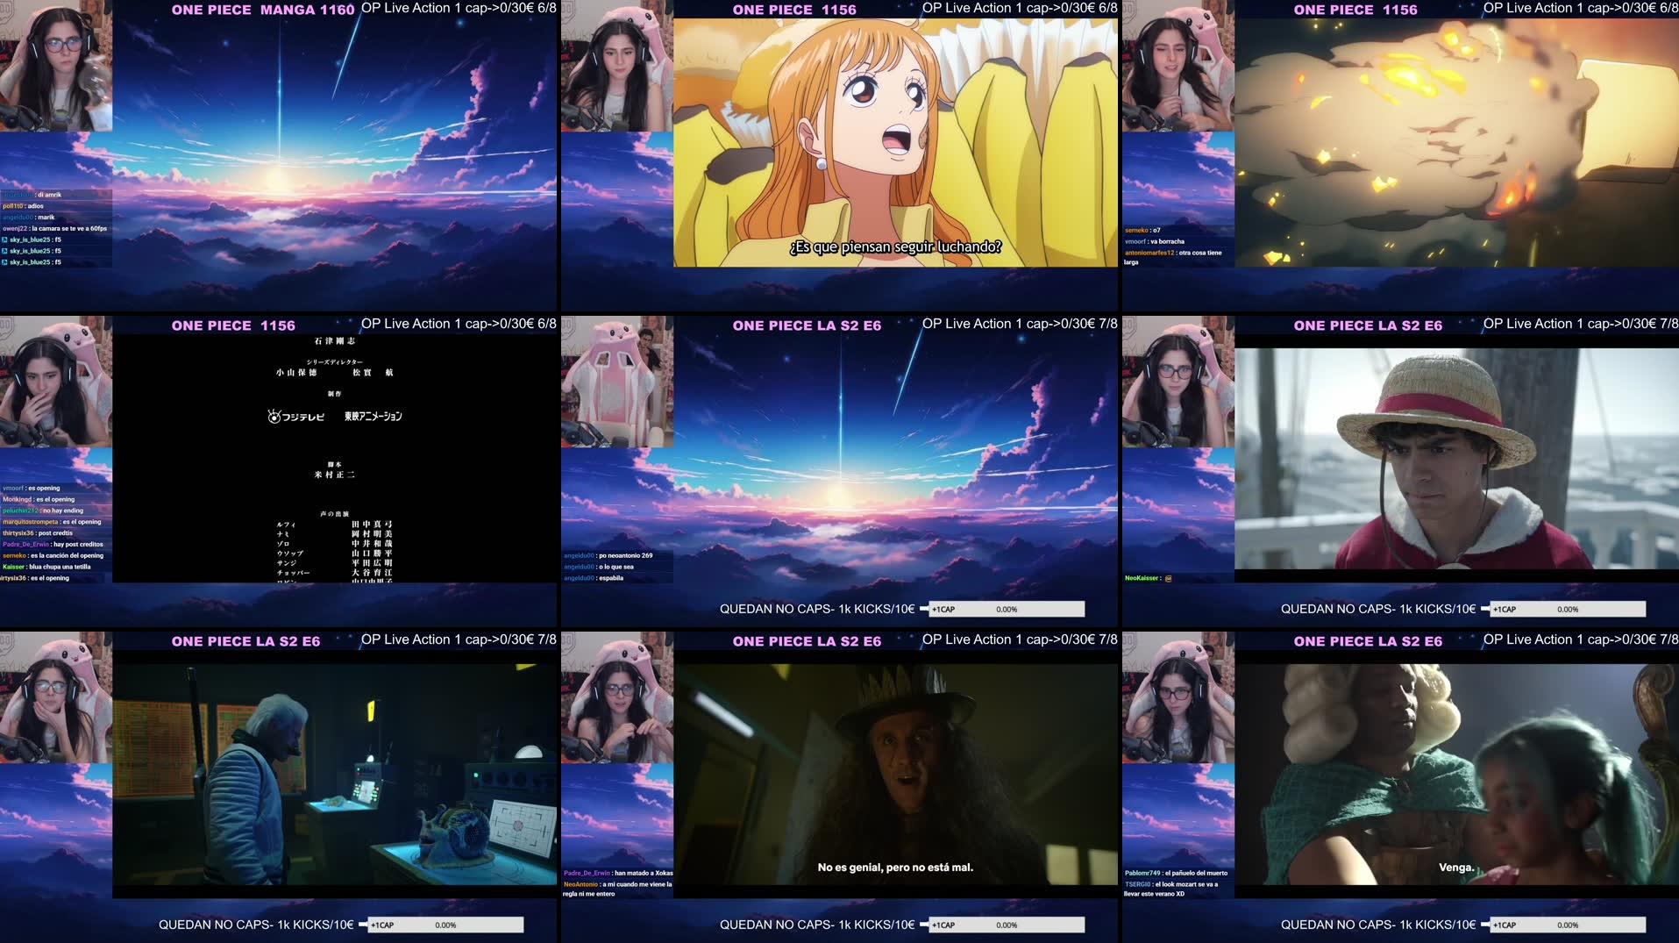Click chat message 'Monkingd : es el opening'
The height and width of the screenshot is (943, 1679).
click(39, 499)
